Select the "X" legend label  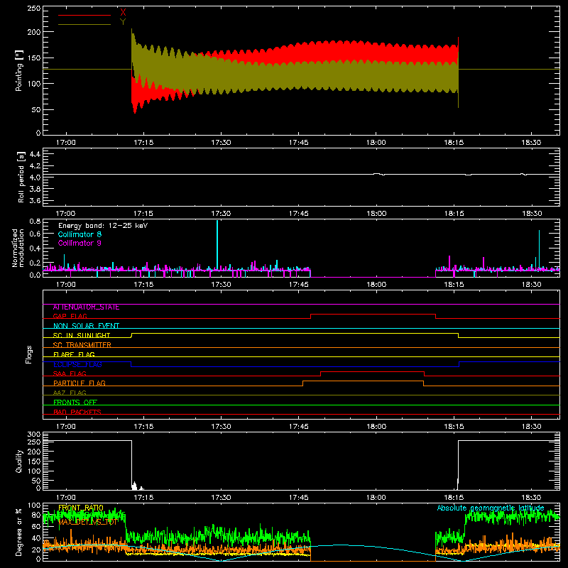[x=123, y=13]
